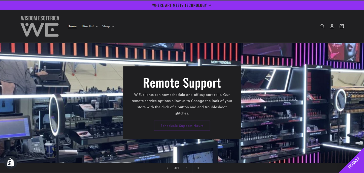Select the Home menu item
Image resolution: width=364 pixels, height=173 pixels.
click(72, 26)
